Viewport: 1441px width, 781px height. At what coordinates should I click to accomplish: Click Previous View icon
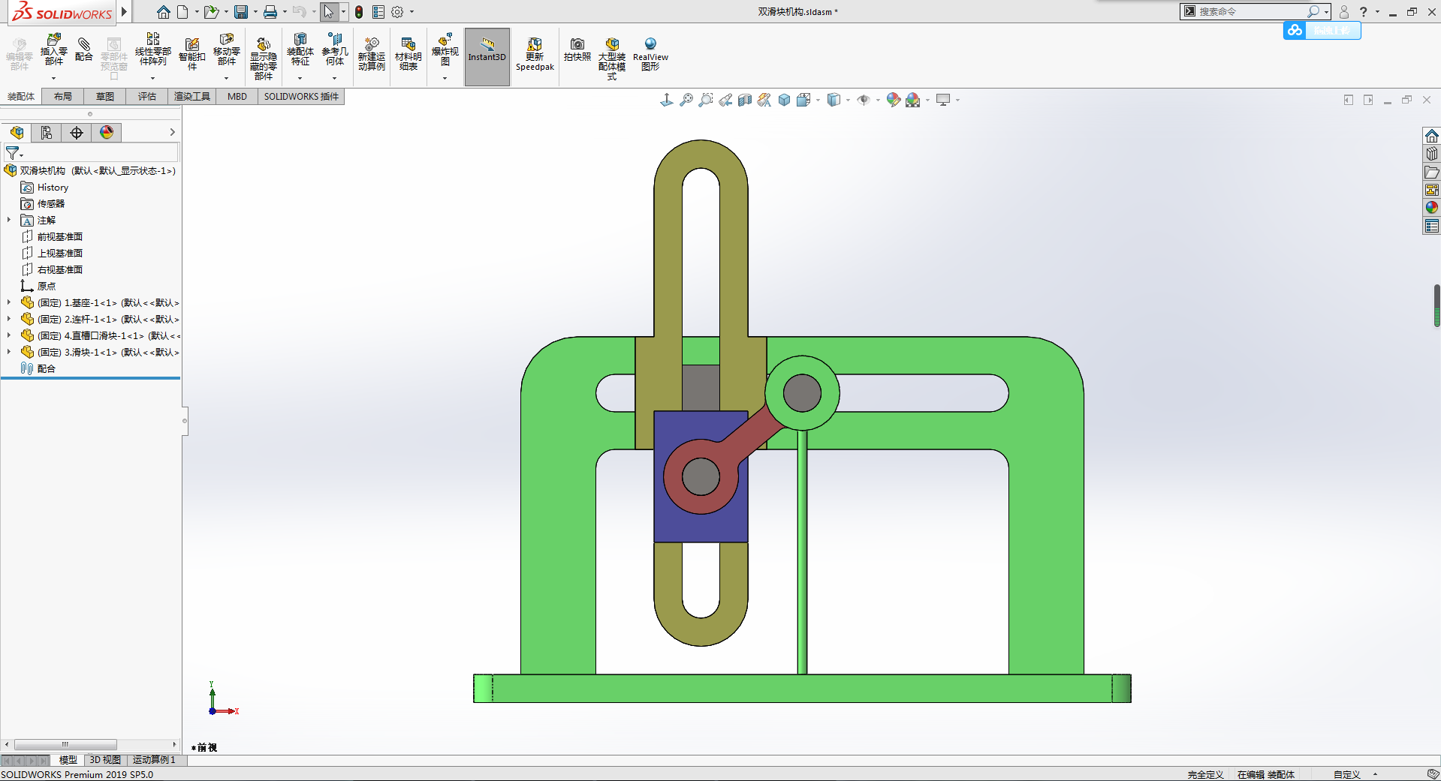[x=725, y=100]
